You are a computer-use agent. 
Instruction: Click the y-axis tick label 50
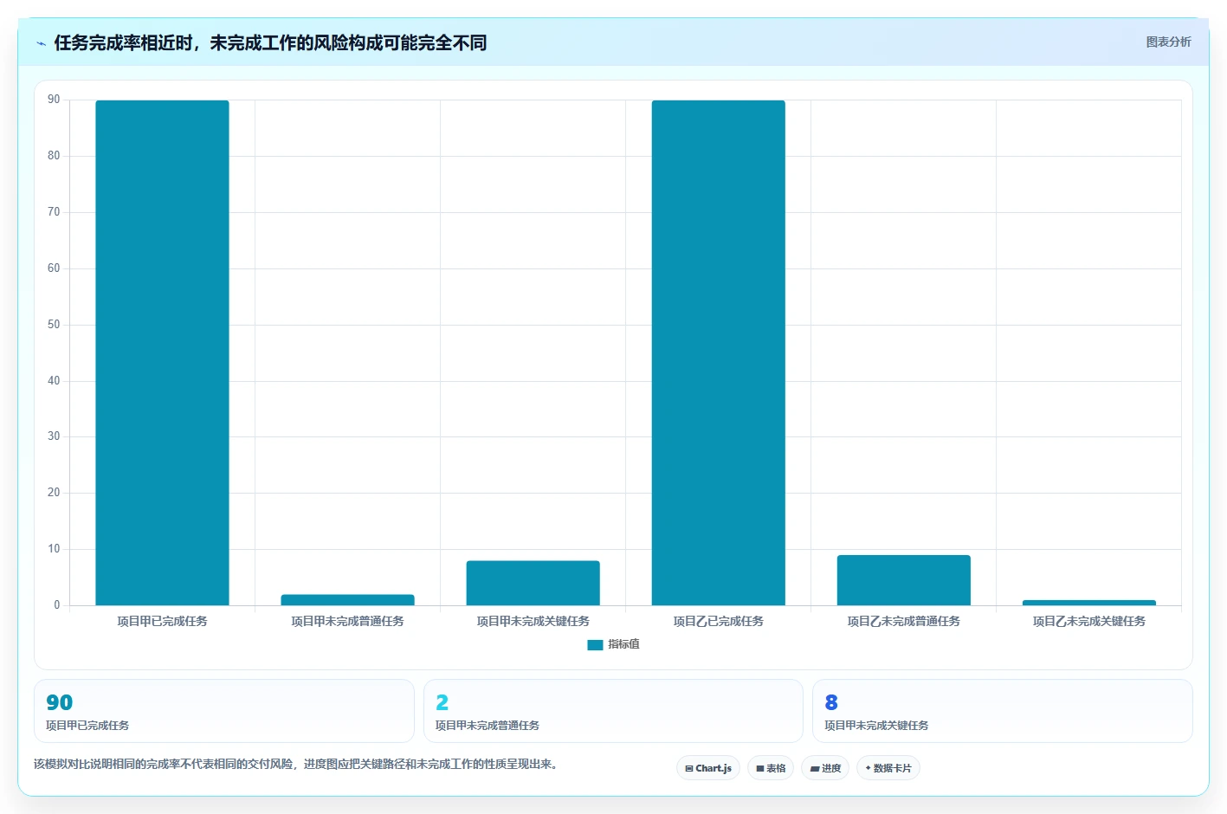tap(54, 325)
